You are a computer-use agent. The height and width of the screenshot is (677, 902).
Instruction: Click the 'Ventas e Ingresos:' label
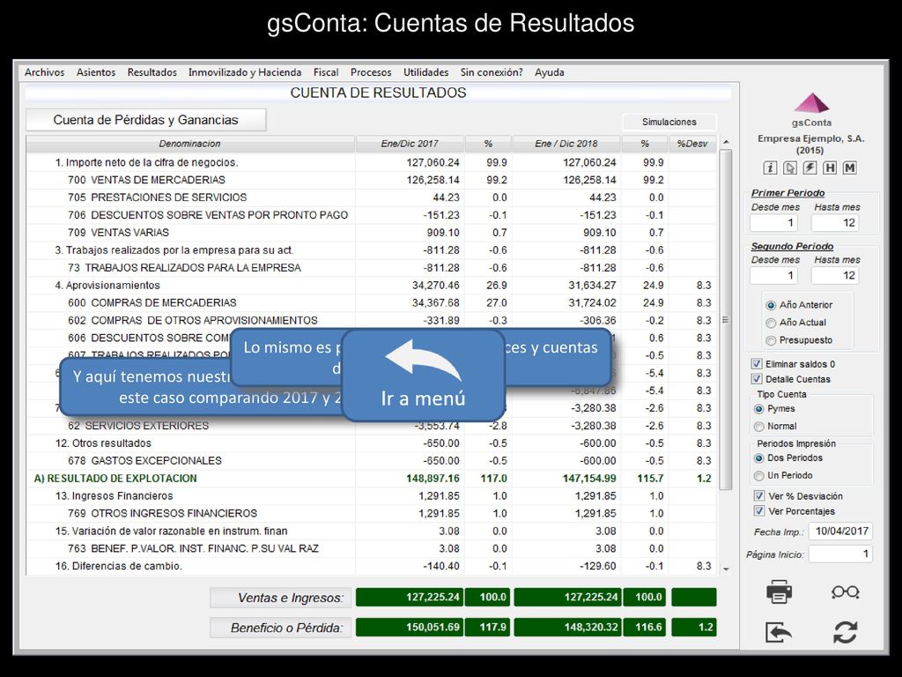click(281, 598)
